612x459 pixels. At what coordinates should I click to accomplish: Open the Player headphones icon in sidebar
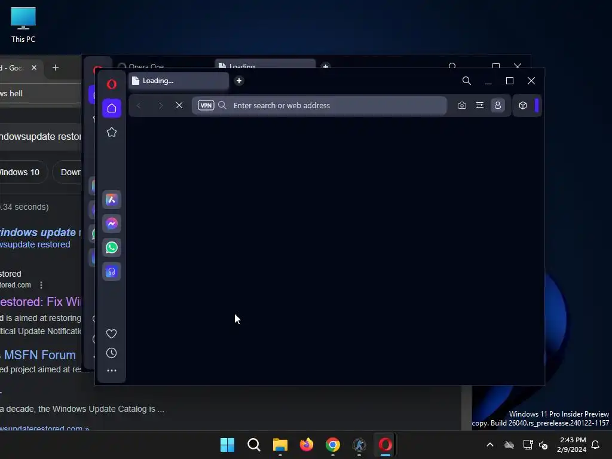tap(112, 272)
